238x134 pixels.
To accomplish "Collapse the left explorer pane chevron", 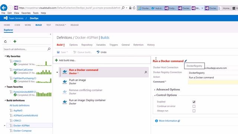I will tap(51, 34).
